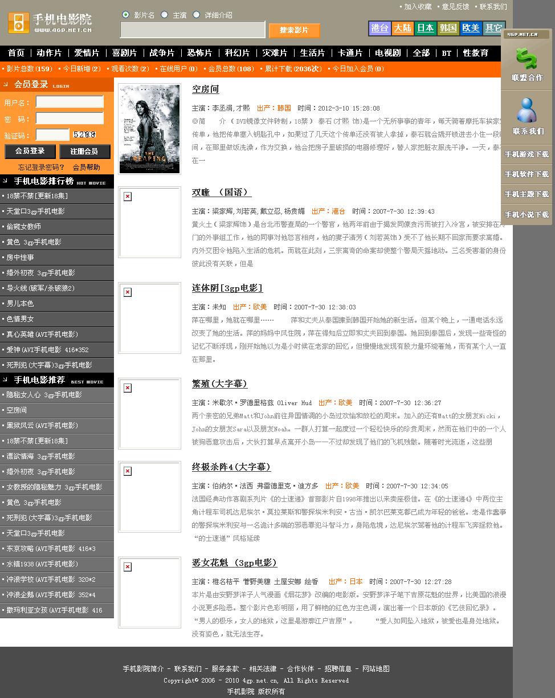Open 喜剧片 category

[x=124, y=53]
